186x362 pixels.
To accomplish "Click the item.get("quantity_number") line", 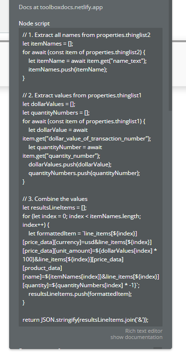I will [x=61, y=156].
